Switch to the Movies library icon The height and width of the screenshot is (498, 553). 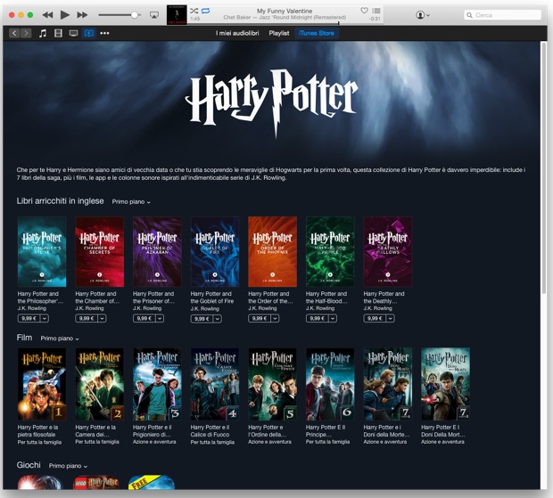pyautogui.click(x=58, y=33)
